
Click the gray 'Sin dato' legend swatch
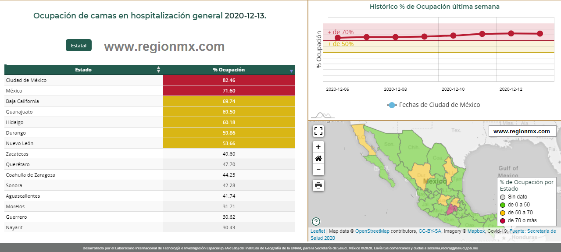503,197
